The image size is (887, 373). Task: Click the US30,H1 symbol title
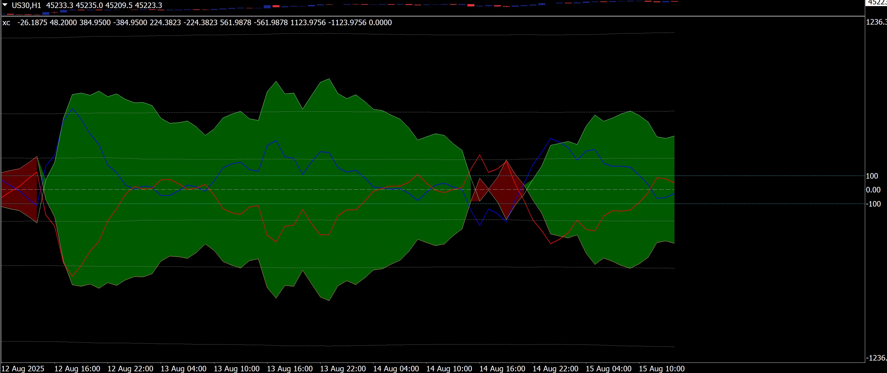[x=27, y=6]
